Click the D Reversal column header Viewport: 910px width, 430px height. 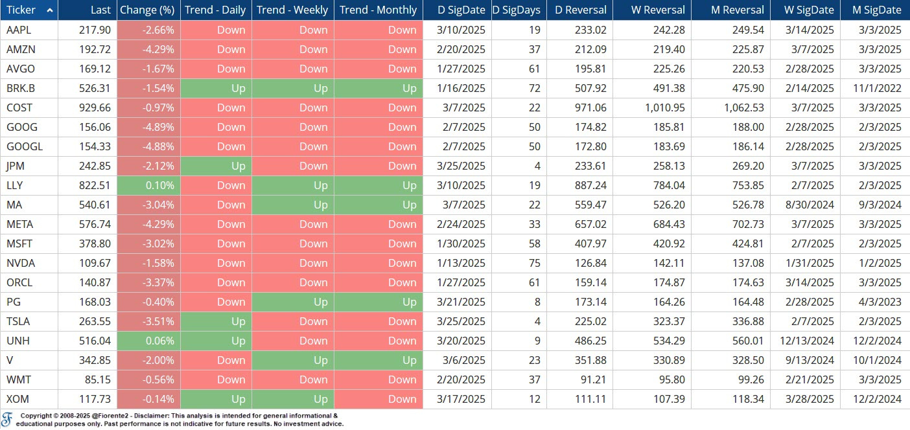click(579, 10)
